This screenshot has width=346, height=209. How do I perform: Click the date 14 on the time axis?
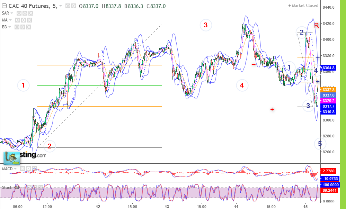click(236, 207)
